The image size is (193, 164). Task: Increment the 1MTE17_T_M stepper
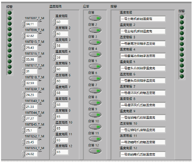(23, 70)
